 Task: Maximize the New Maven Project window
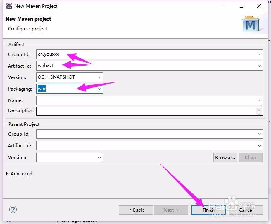tap(242, 6)
